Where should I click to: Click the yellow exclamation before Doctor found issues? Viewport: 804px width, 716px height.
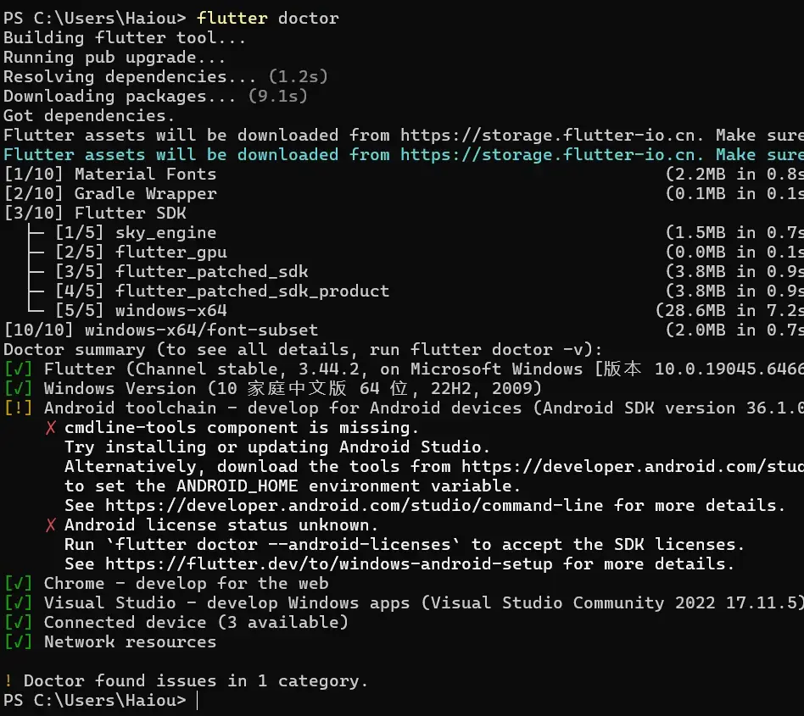(8, 680)
